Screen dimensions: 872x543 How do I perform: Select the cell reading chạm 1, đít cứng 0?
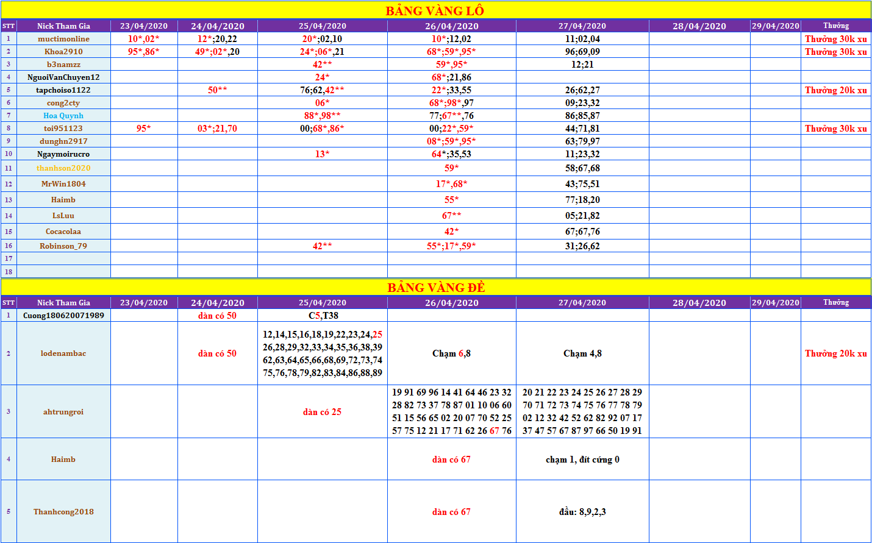582,460
